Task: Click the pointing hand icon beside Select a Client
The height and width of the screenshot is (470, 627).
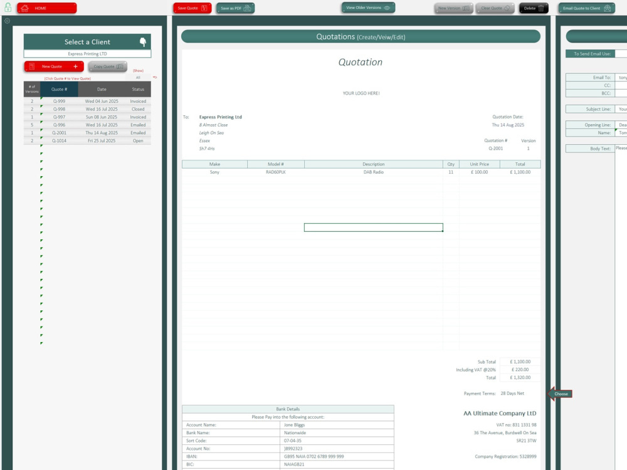Action: click(x=143, y=42)
